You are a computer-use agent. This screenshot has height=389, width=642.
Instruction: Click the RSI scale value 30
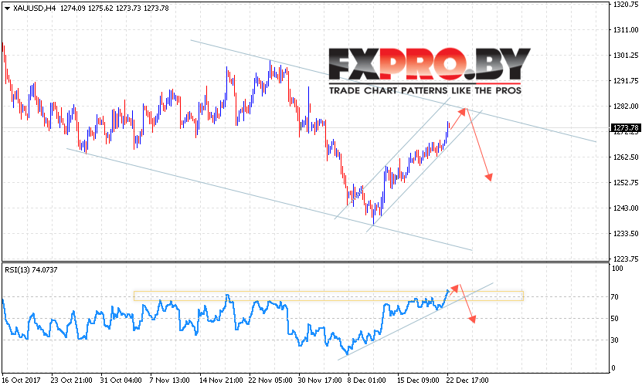click(x=614, y=340)
